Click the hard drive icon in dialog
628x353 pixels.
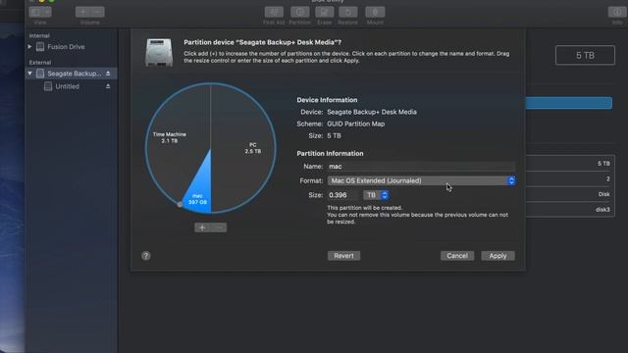coord(159,52)
